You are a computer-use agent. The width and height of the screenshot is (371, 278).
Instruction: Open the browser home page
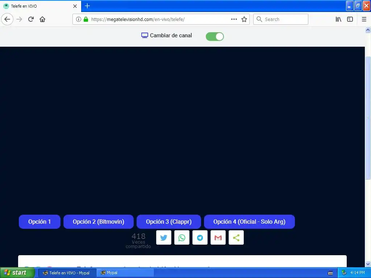42,19
